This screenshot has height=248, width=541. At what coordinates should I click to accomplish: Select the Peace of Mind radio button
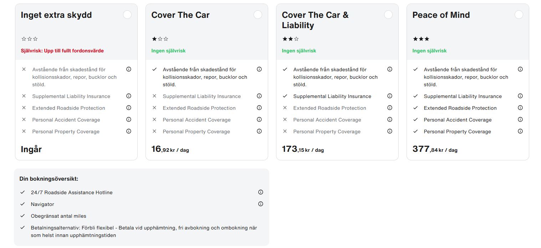[x=519, y=15]
